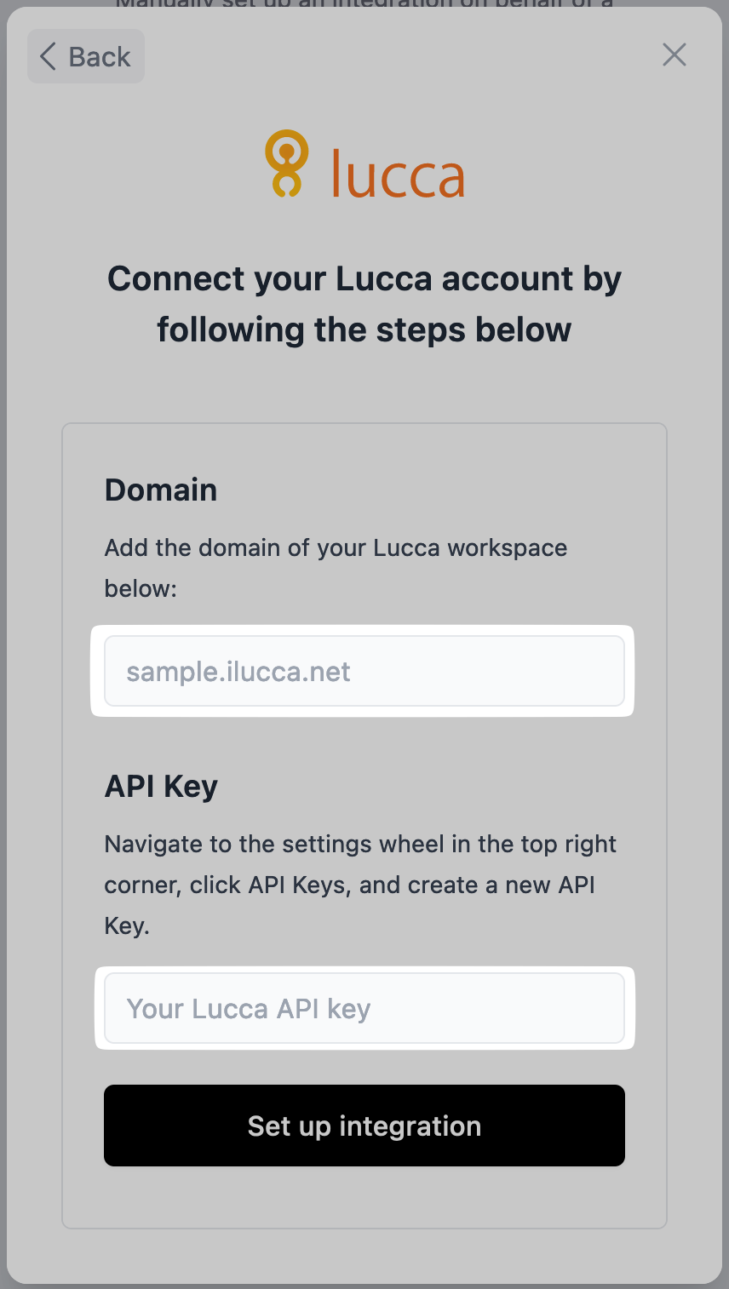The image size is (729, 1289).
Task: Close the Lucca dialog with the X
Action: pos(674,55)
